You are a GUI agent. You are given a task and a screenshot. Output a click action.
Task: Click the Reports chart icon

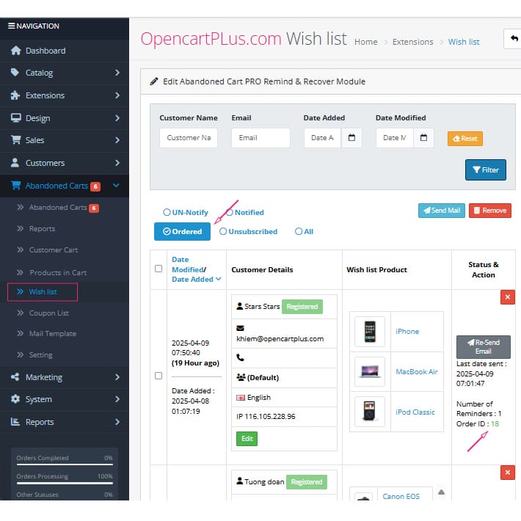(15, 422)
